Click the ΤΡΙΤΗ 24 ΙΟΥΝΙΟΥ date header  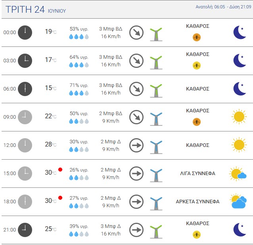(36, 10)
